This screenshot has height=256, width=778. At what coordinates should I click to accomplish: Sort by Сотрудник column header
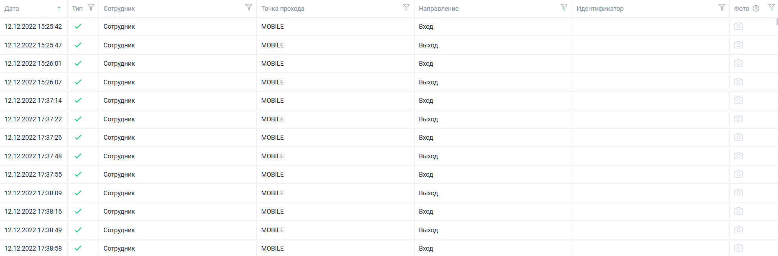tap(119, 9)
